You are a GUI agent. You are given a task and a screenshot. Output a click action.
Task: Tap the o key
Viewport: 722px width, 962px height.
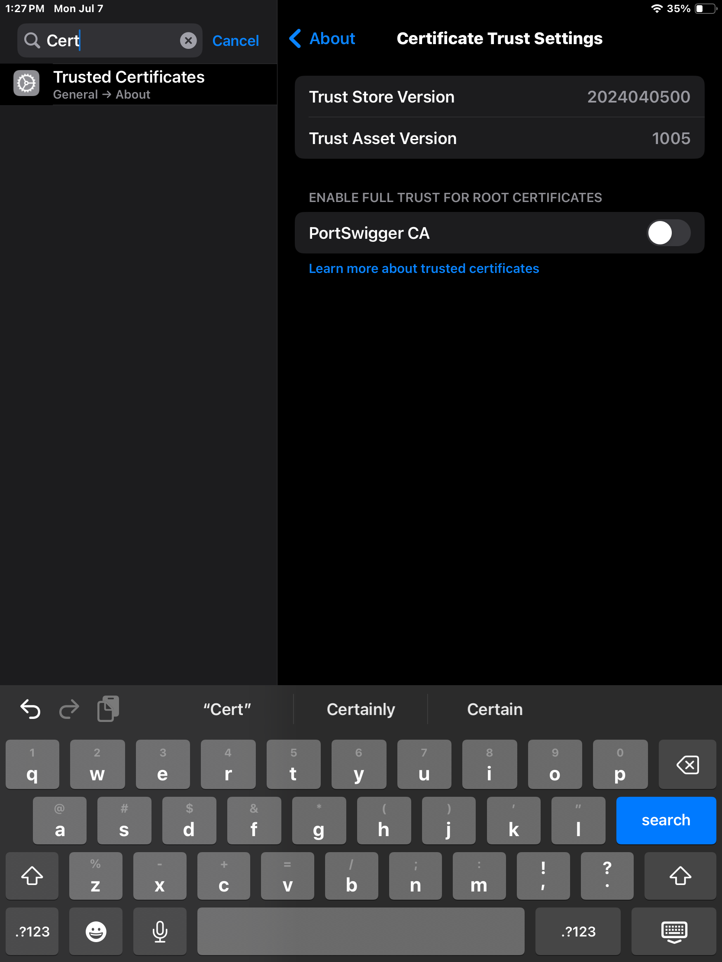(555, 765)
